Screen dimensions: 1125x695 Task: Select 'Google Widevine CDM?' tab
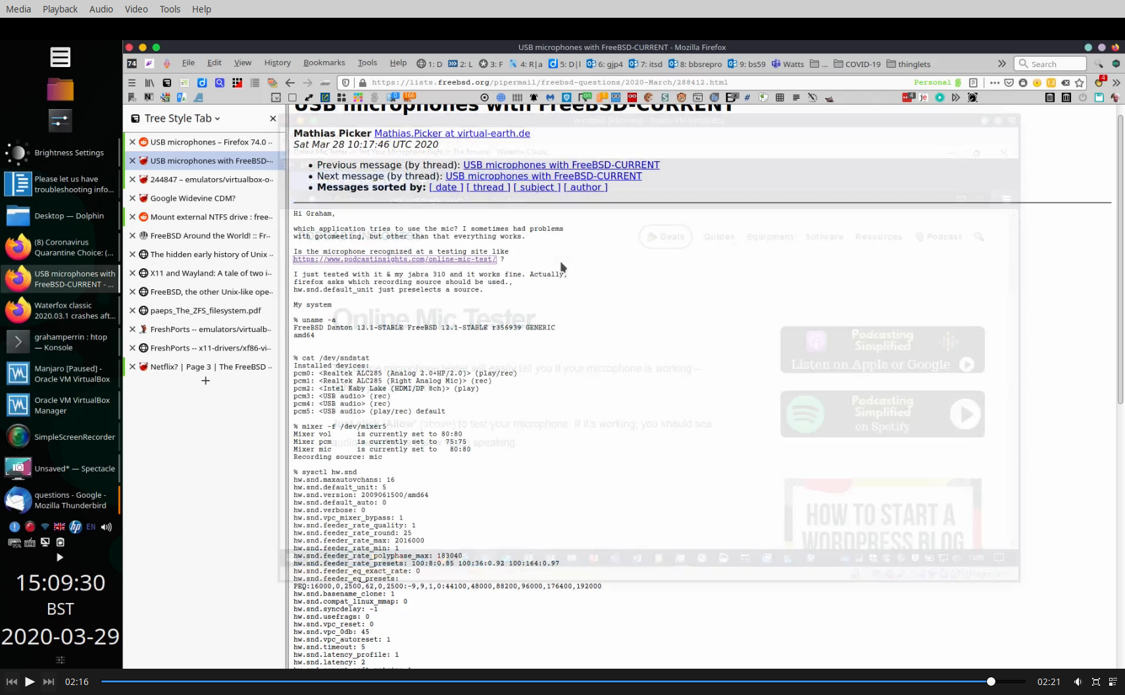[x=201, y=198]
